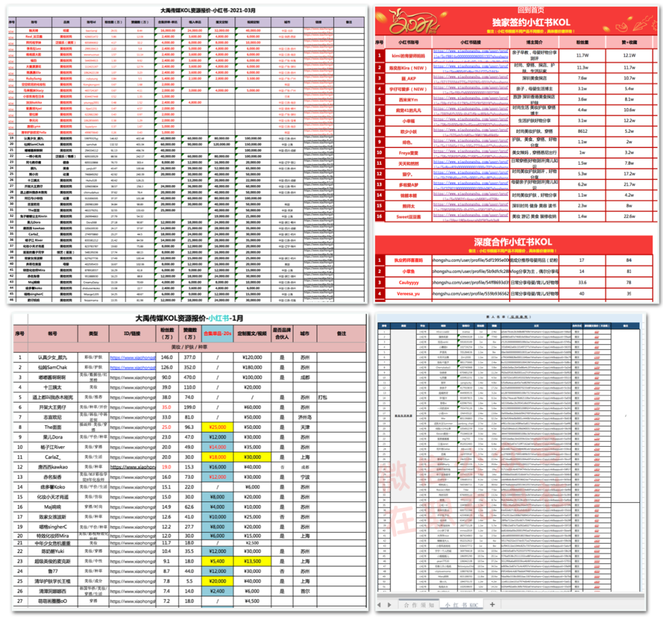Select the 博主简介 column header

coord(534,42)
